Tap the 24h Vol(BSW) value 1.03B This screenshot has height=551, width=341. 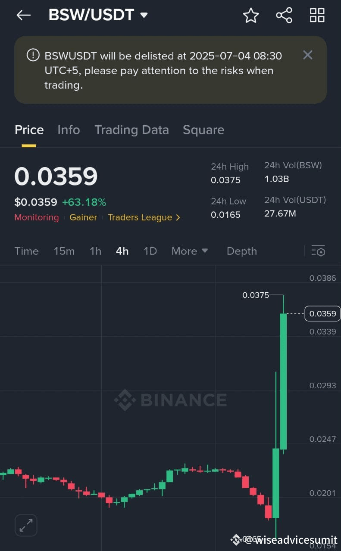[276, 179]
